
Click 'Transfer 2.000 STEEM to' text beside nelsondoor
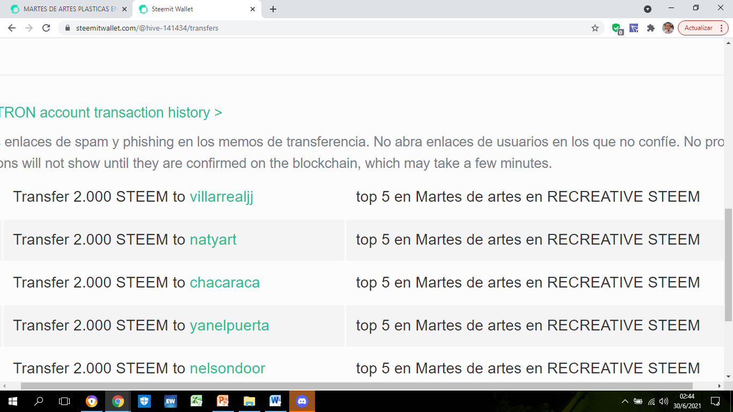point(99,369)
